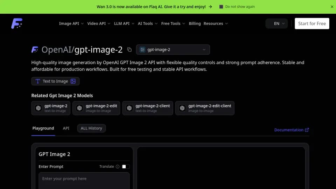Screen dimensions: 336x189
Task: Click the image icon inside model selector
Action: (x=142, y=50)
